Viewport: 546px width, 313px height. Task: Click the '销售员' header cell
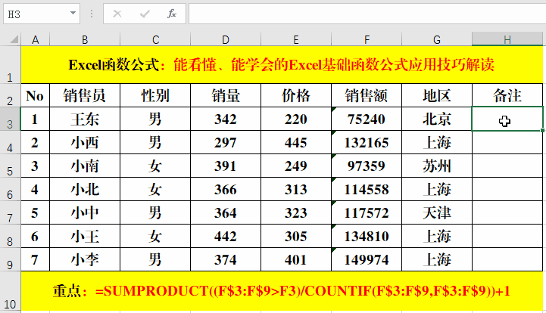pos(85,95)
